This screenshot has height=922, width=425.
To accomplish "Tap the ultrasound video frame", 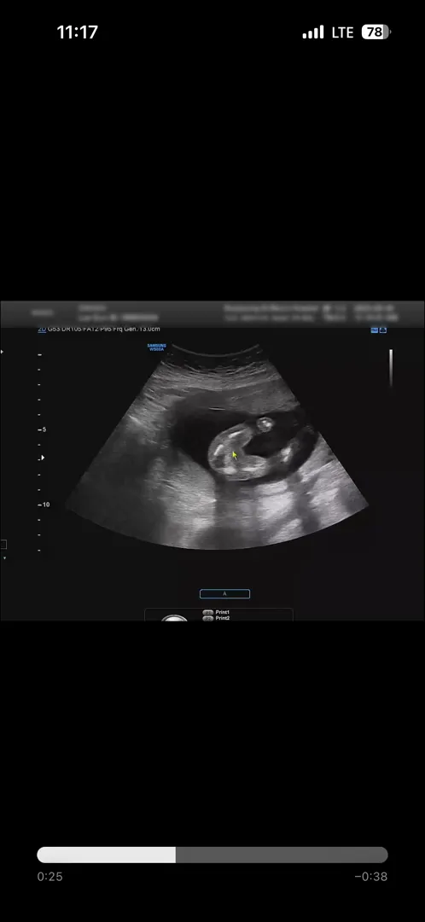I will coord(212,460).
